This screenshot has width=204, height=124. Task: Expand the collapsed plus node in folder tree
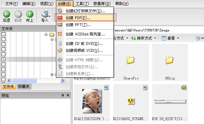(52, 74)
